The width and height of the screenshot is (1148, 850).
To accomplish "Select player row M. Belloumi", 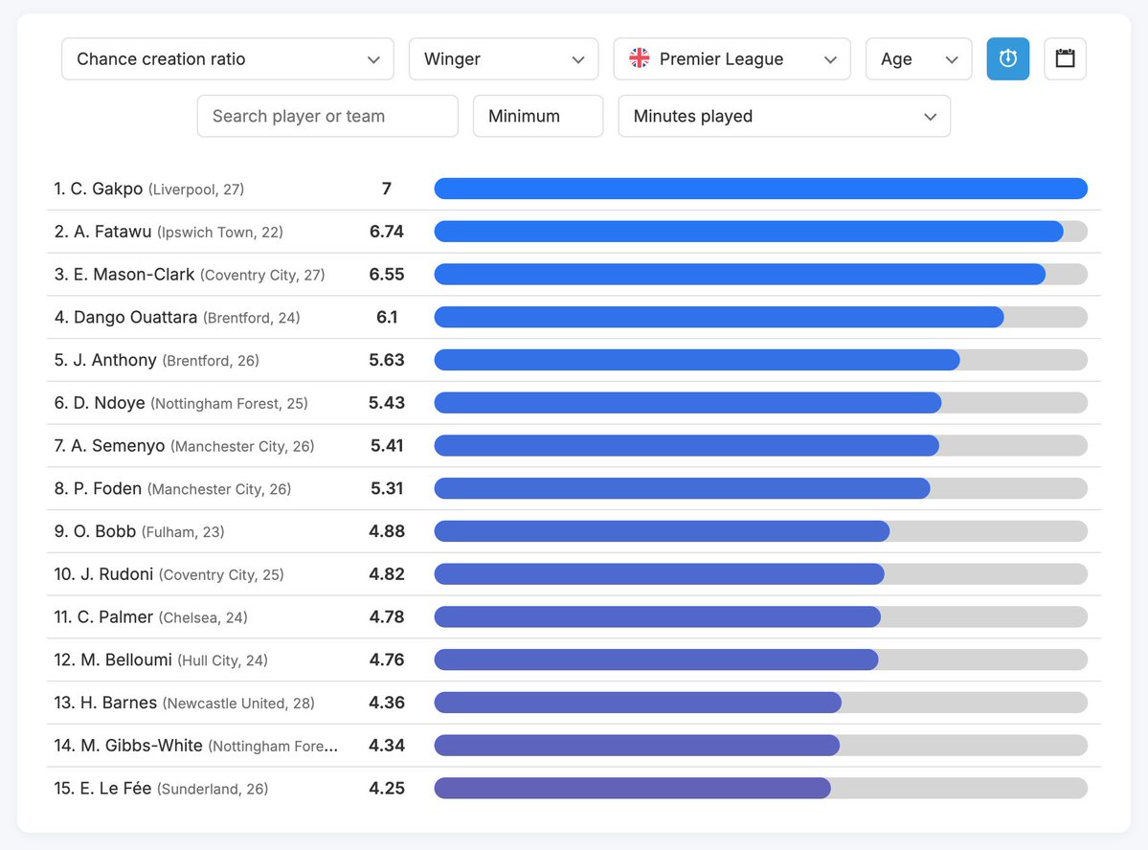I will coord(574,660).
